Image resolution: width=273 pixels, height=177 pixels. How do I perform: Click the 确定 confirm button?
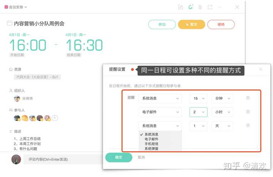119,157
